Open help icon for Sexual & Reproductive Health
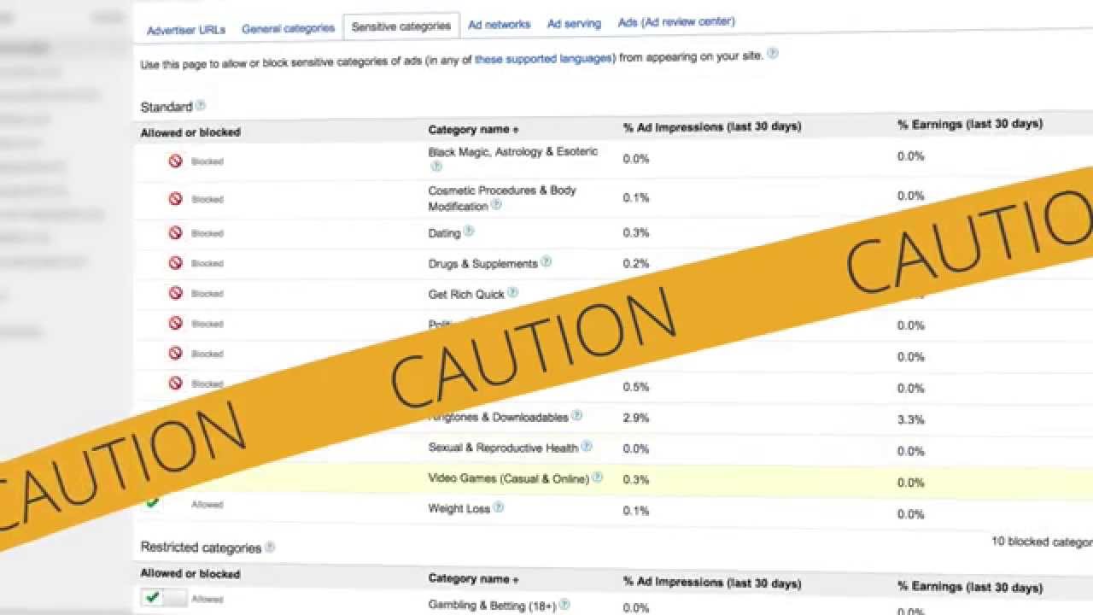 pos(587,446)
